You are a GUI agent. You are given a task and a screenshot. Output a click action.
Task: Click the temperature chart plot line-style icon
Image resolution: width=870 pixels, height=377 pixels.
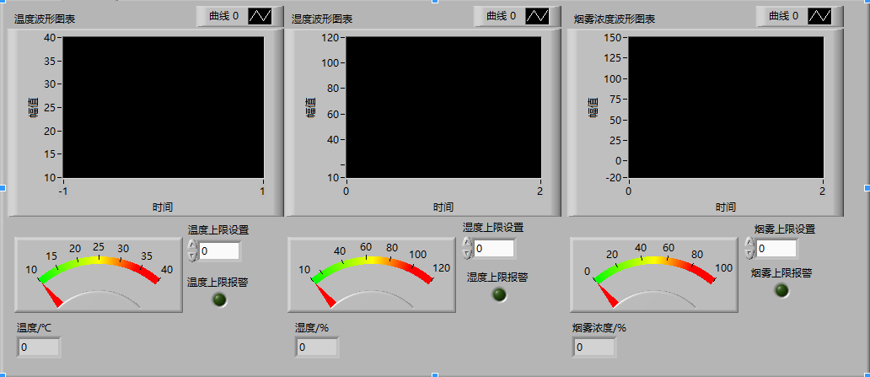tap(260, 16)
